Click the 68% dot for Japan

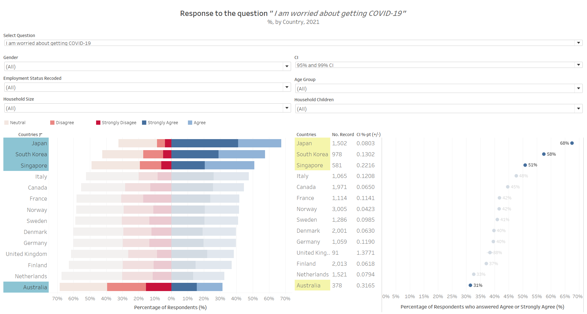(572, 143)
